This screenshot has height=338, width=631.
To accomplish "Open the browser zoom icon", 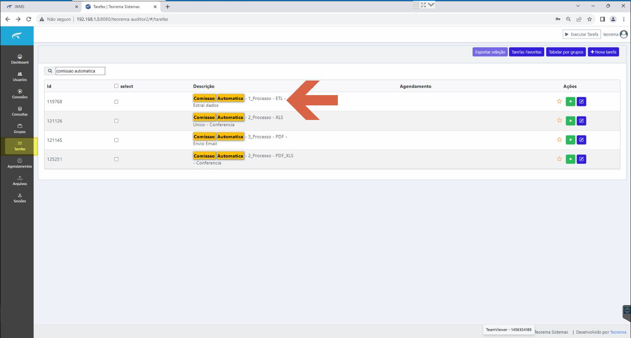I will (x=568, y=19).
